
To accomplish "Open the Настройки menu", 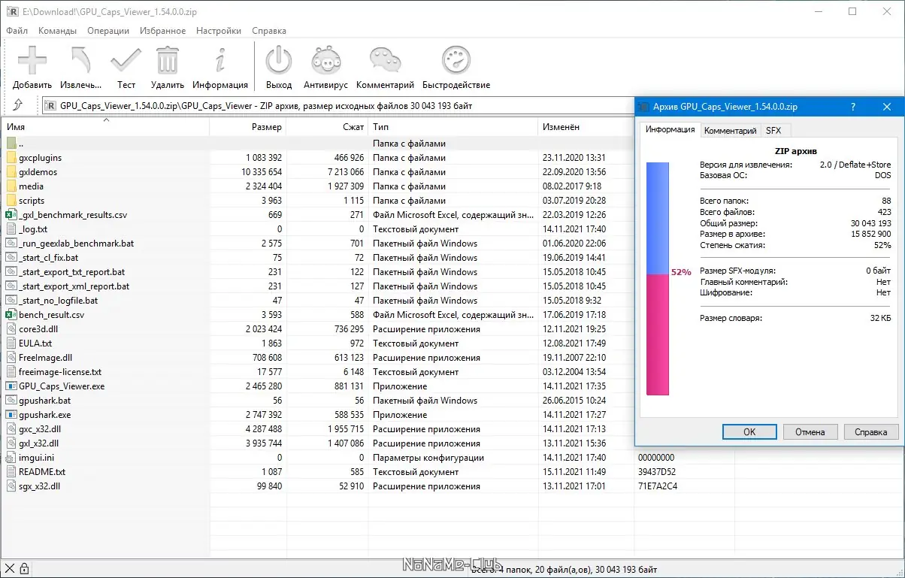I will click(219, 31).
